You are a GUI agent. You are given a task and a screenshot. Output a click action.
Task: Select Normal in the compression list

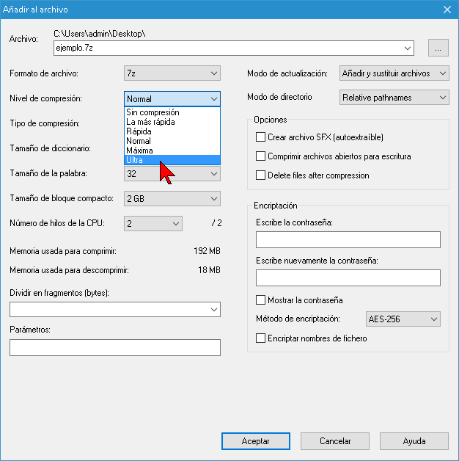pos(172,141)
